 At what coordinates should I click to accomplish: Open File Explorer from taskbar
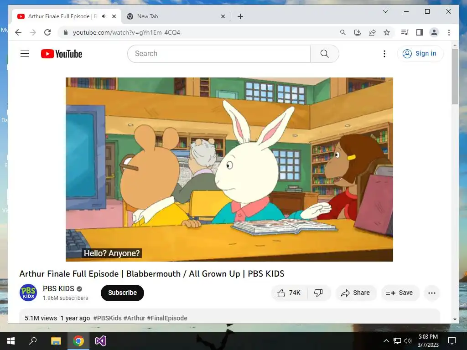[56, 341]
